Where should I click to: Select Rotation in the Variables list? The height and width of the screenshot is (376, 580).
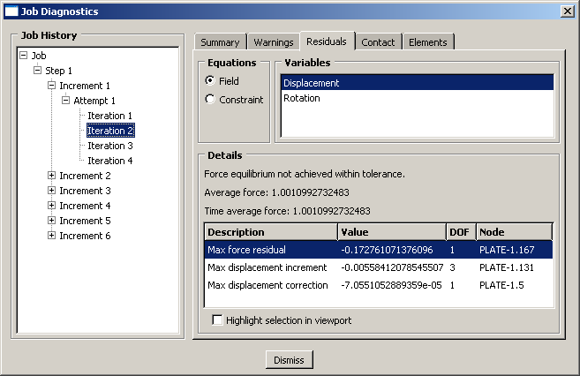[301, 98]
